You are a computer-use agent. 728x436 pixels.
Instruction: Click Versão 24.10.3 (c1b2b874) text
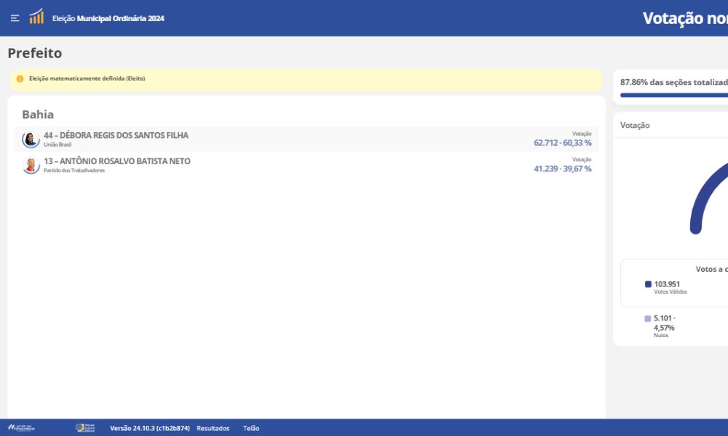point(149,428)
